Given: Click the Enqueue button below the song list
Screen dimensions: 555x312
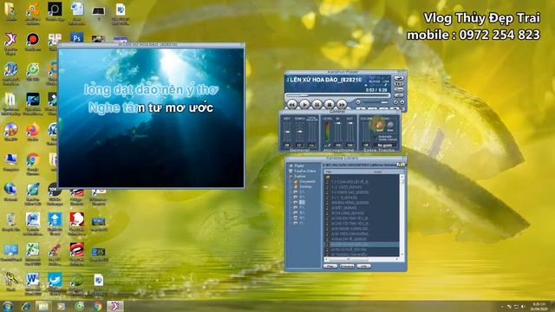Looking at the screenshot, I should [347, 266].
